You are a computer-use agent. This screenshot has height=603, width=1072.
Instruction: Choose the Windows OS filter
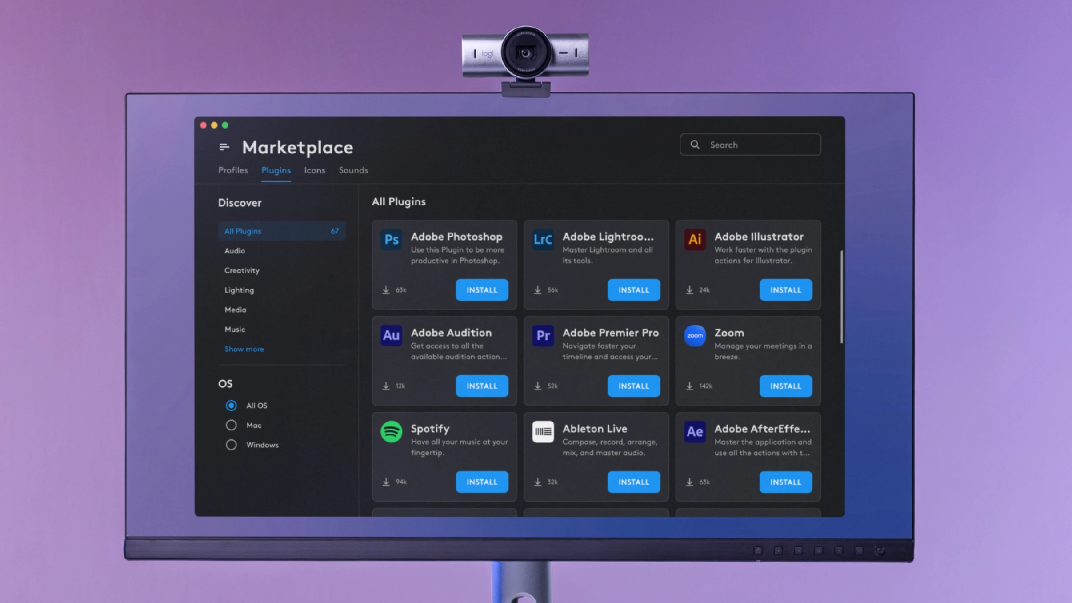click(x=231, y=445)
